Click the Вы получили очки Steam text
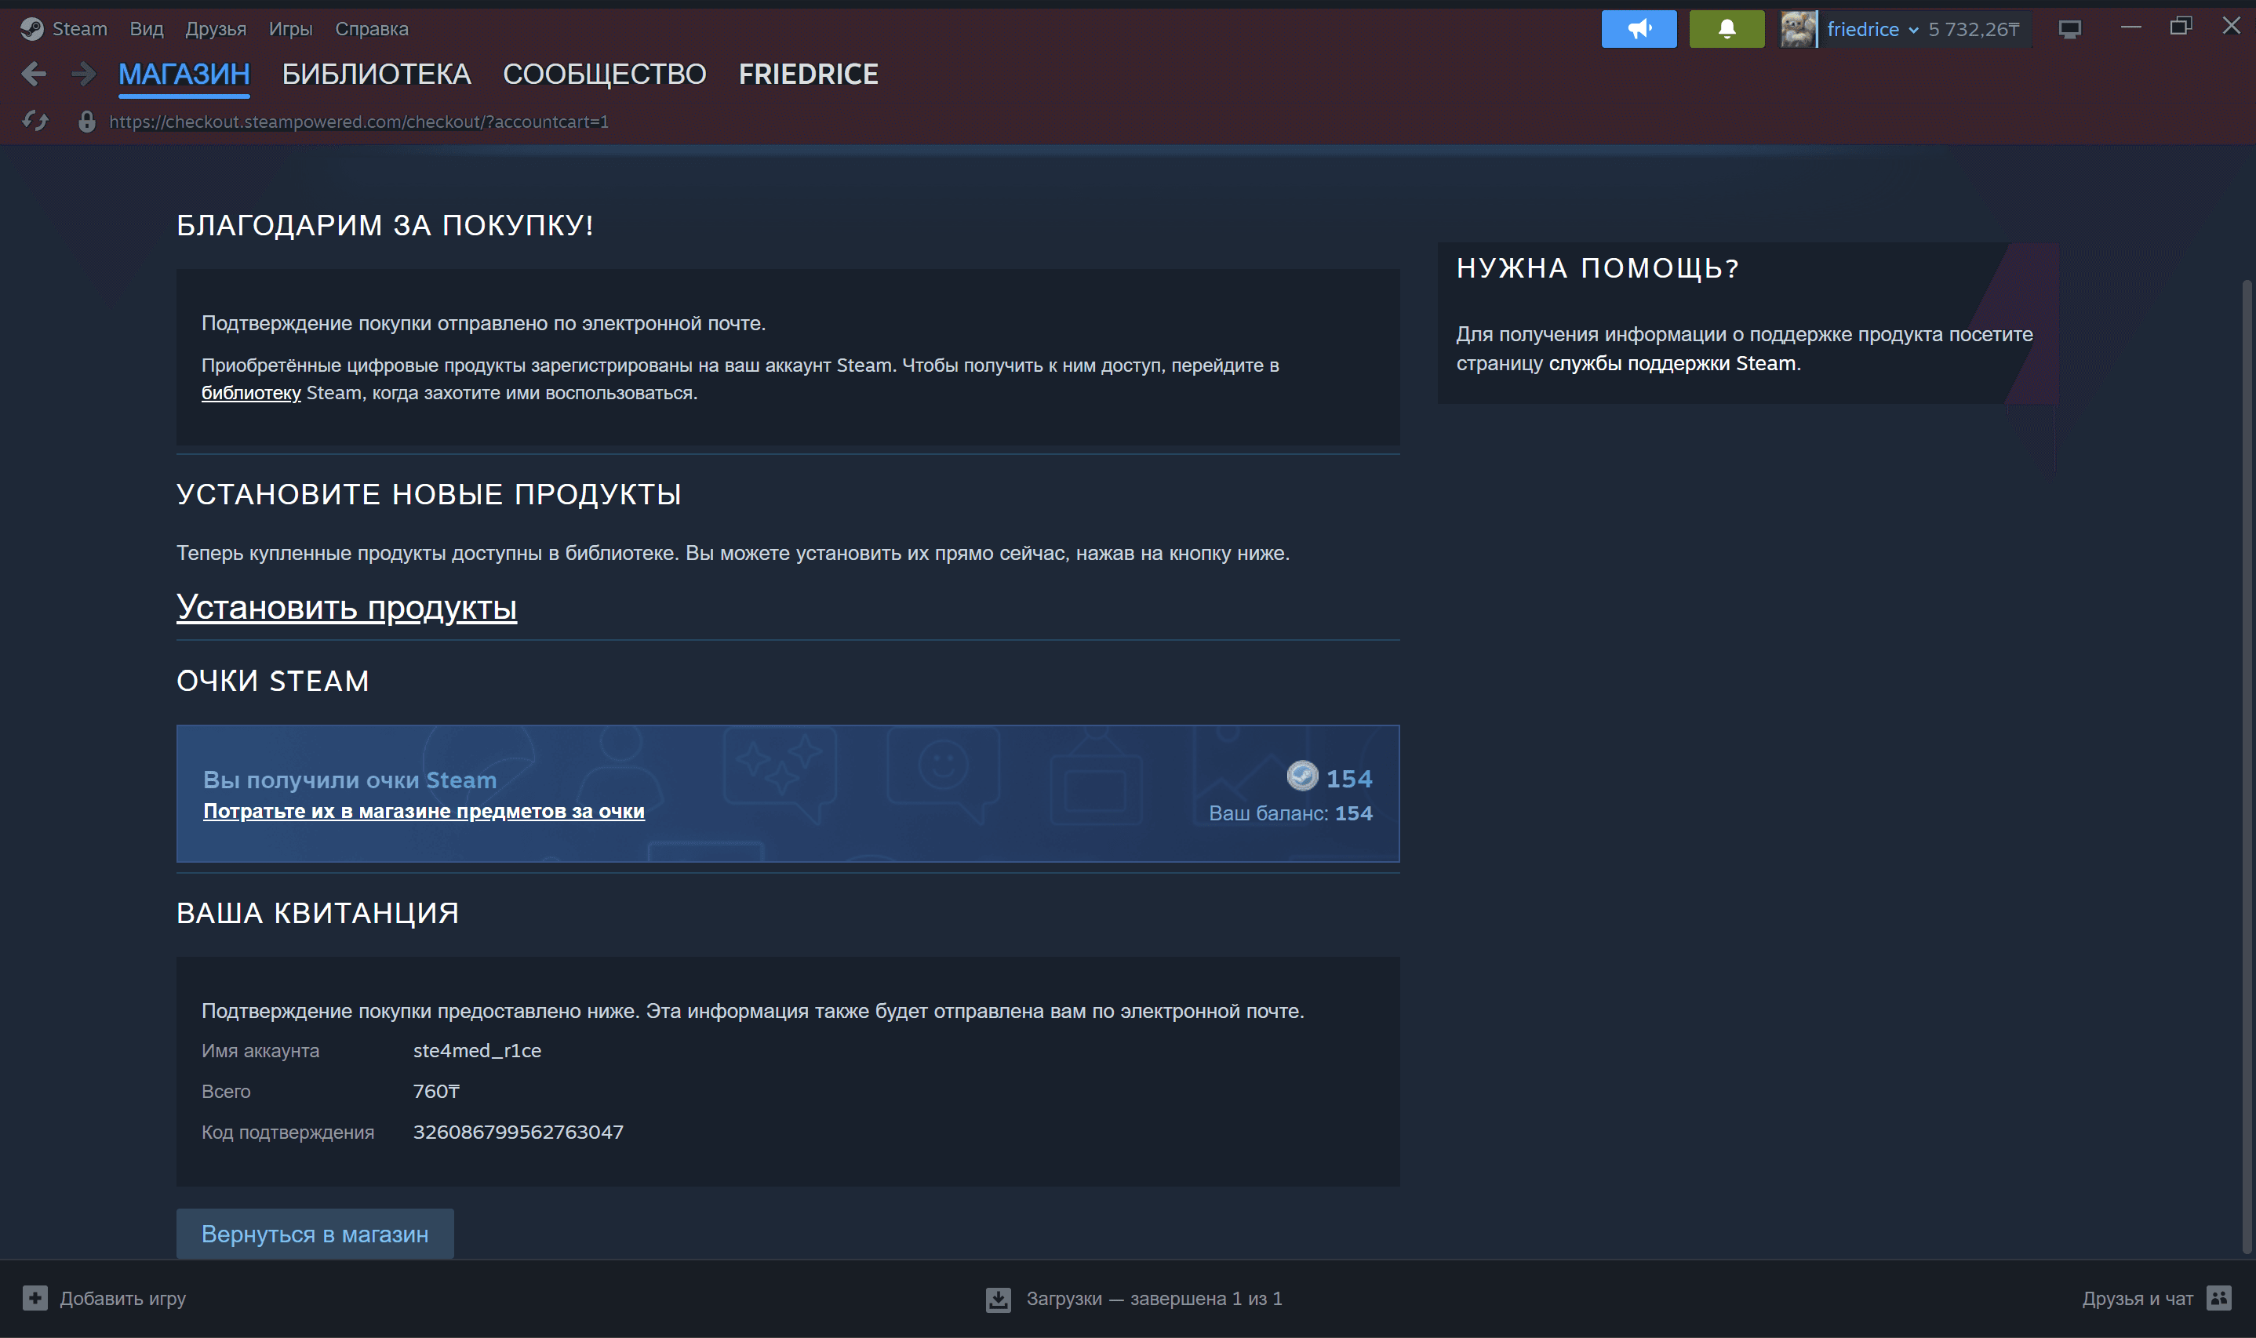The image size is (2256, 1338). pyautogui.click(x=350, y=780)
